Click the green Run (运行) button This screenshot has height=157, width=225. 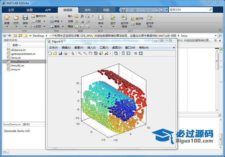113,17
